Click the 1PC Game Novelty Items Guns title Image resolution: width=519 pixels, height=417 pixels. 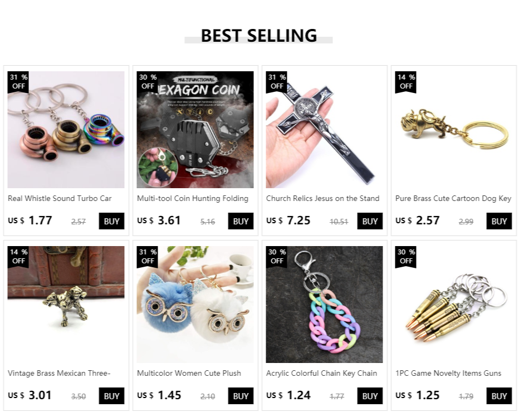tap(448, 374)
